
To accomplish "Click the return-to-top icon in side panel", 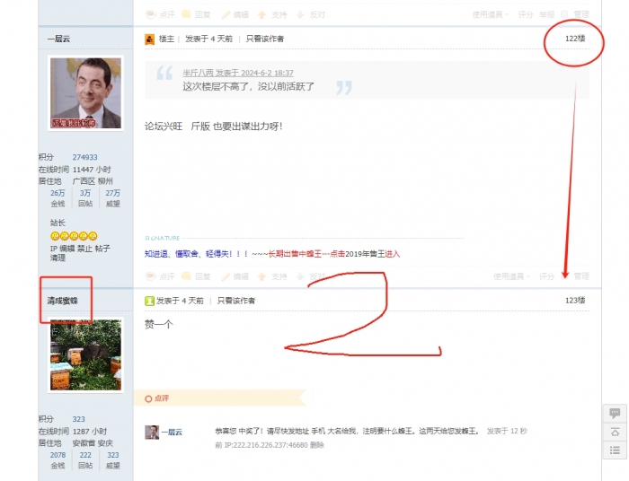I will [x=615, y=432].
